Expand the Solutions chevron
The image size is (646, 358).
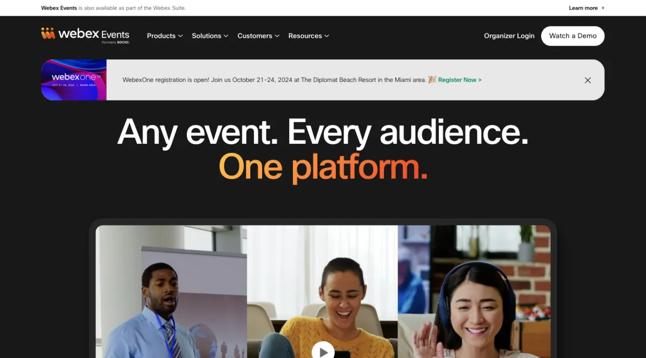click(x=226, y=36)
